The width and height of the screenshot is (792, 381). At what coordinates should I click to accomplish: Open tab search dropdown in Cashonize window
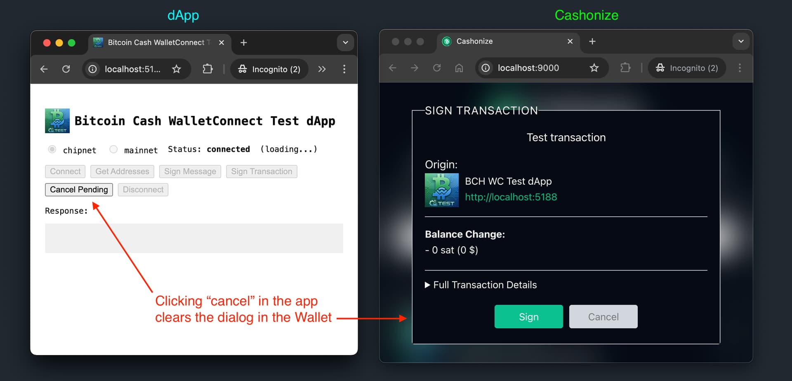(x=740, y=41)
